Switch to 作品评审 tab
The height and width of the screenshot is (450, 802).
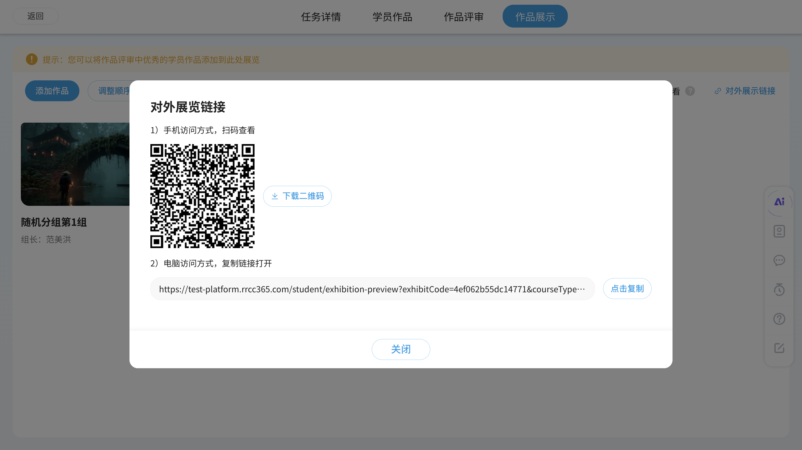click(464, 16)
